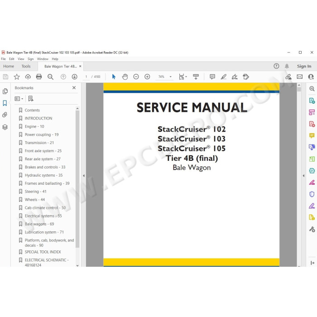This screenshot has height=317, width=317.
Task: Open Protect shield tool in right pane
Action: 312,194
